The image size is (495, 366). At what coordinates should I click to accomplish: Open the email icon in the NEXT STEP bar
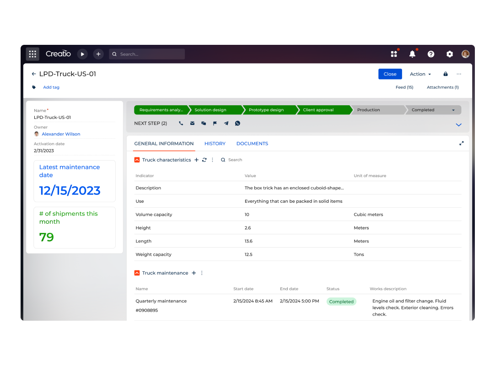tap(192, 123)
